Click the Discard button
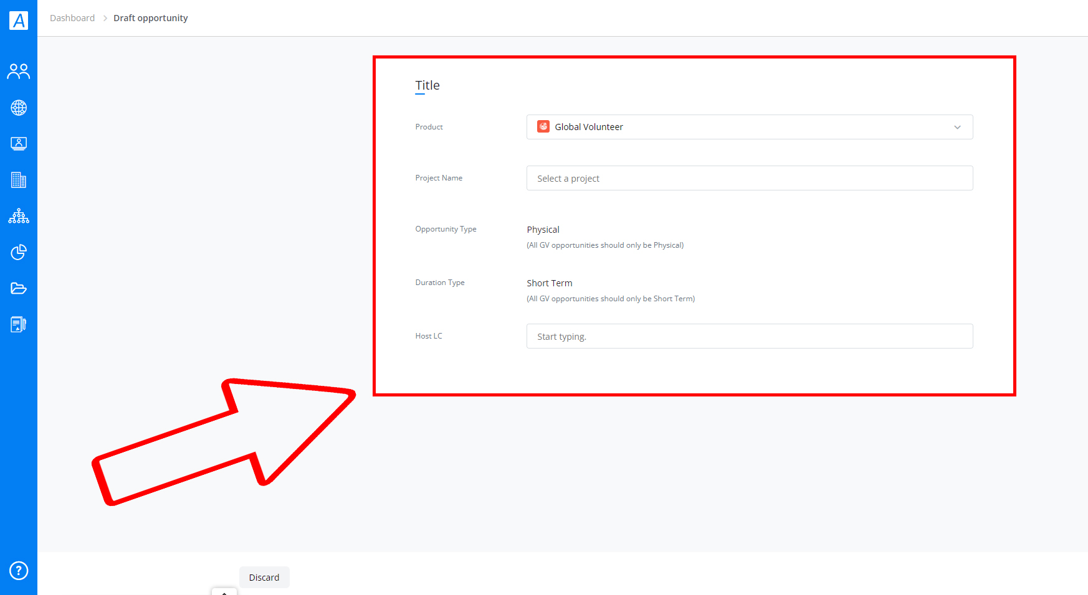The image size is (1088, 595). tap(264, 577)
